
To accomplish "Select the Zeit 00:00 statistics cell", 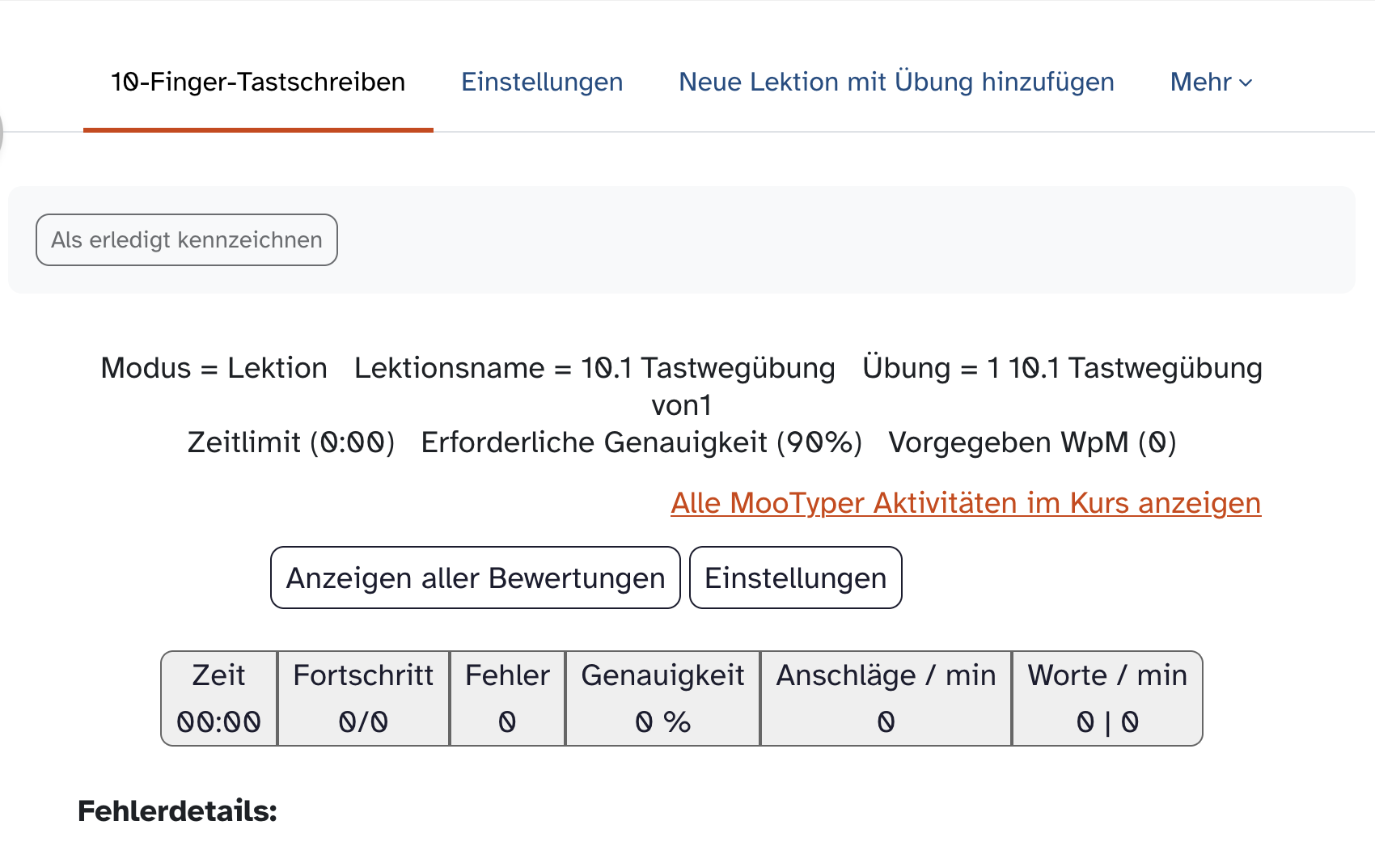I will [x=219, y=698].
